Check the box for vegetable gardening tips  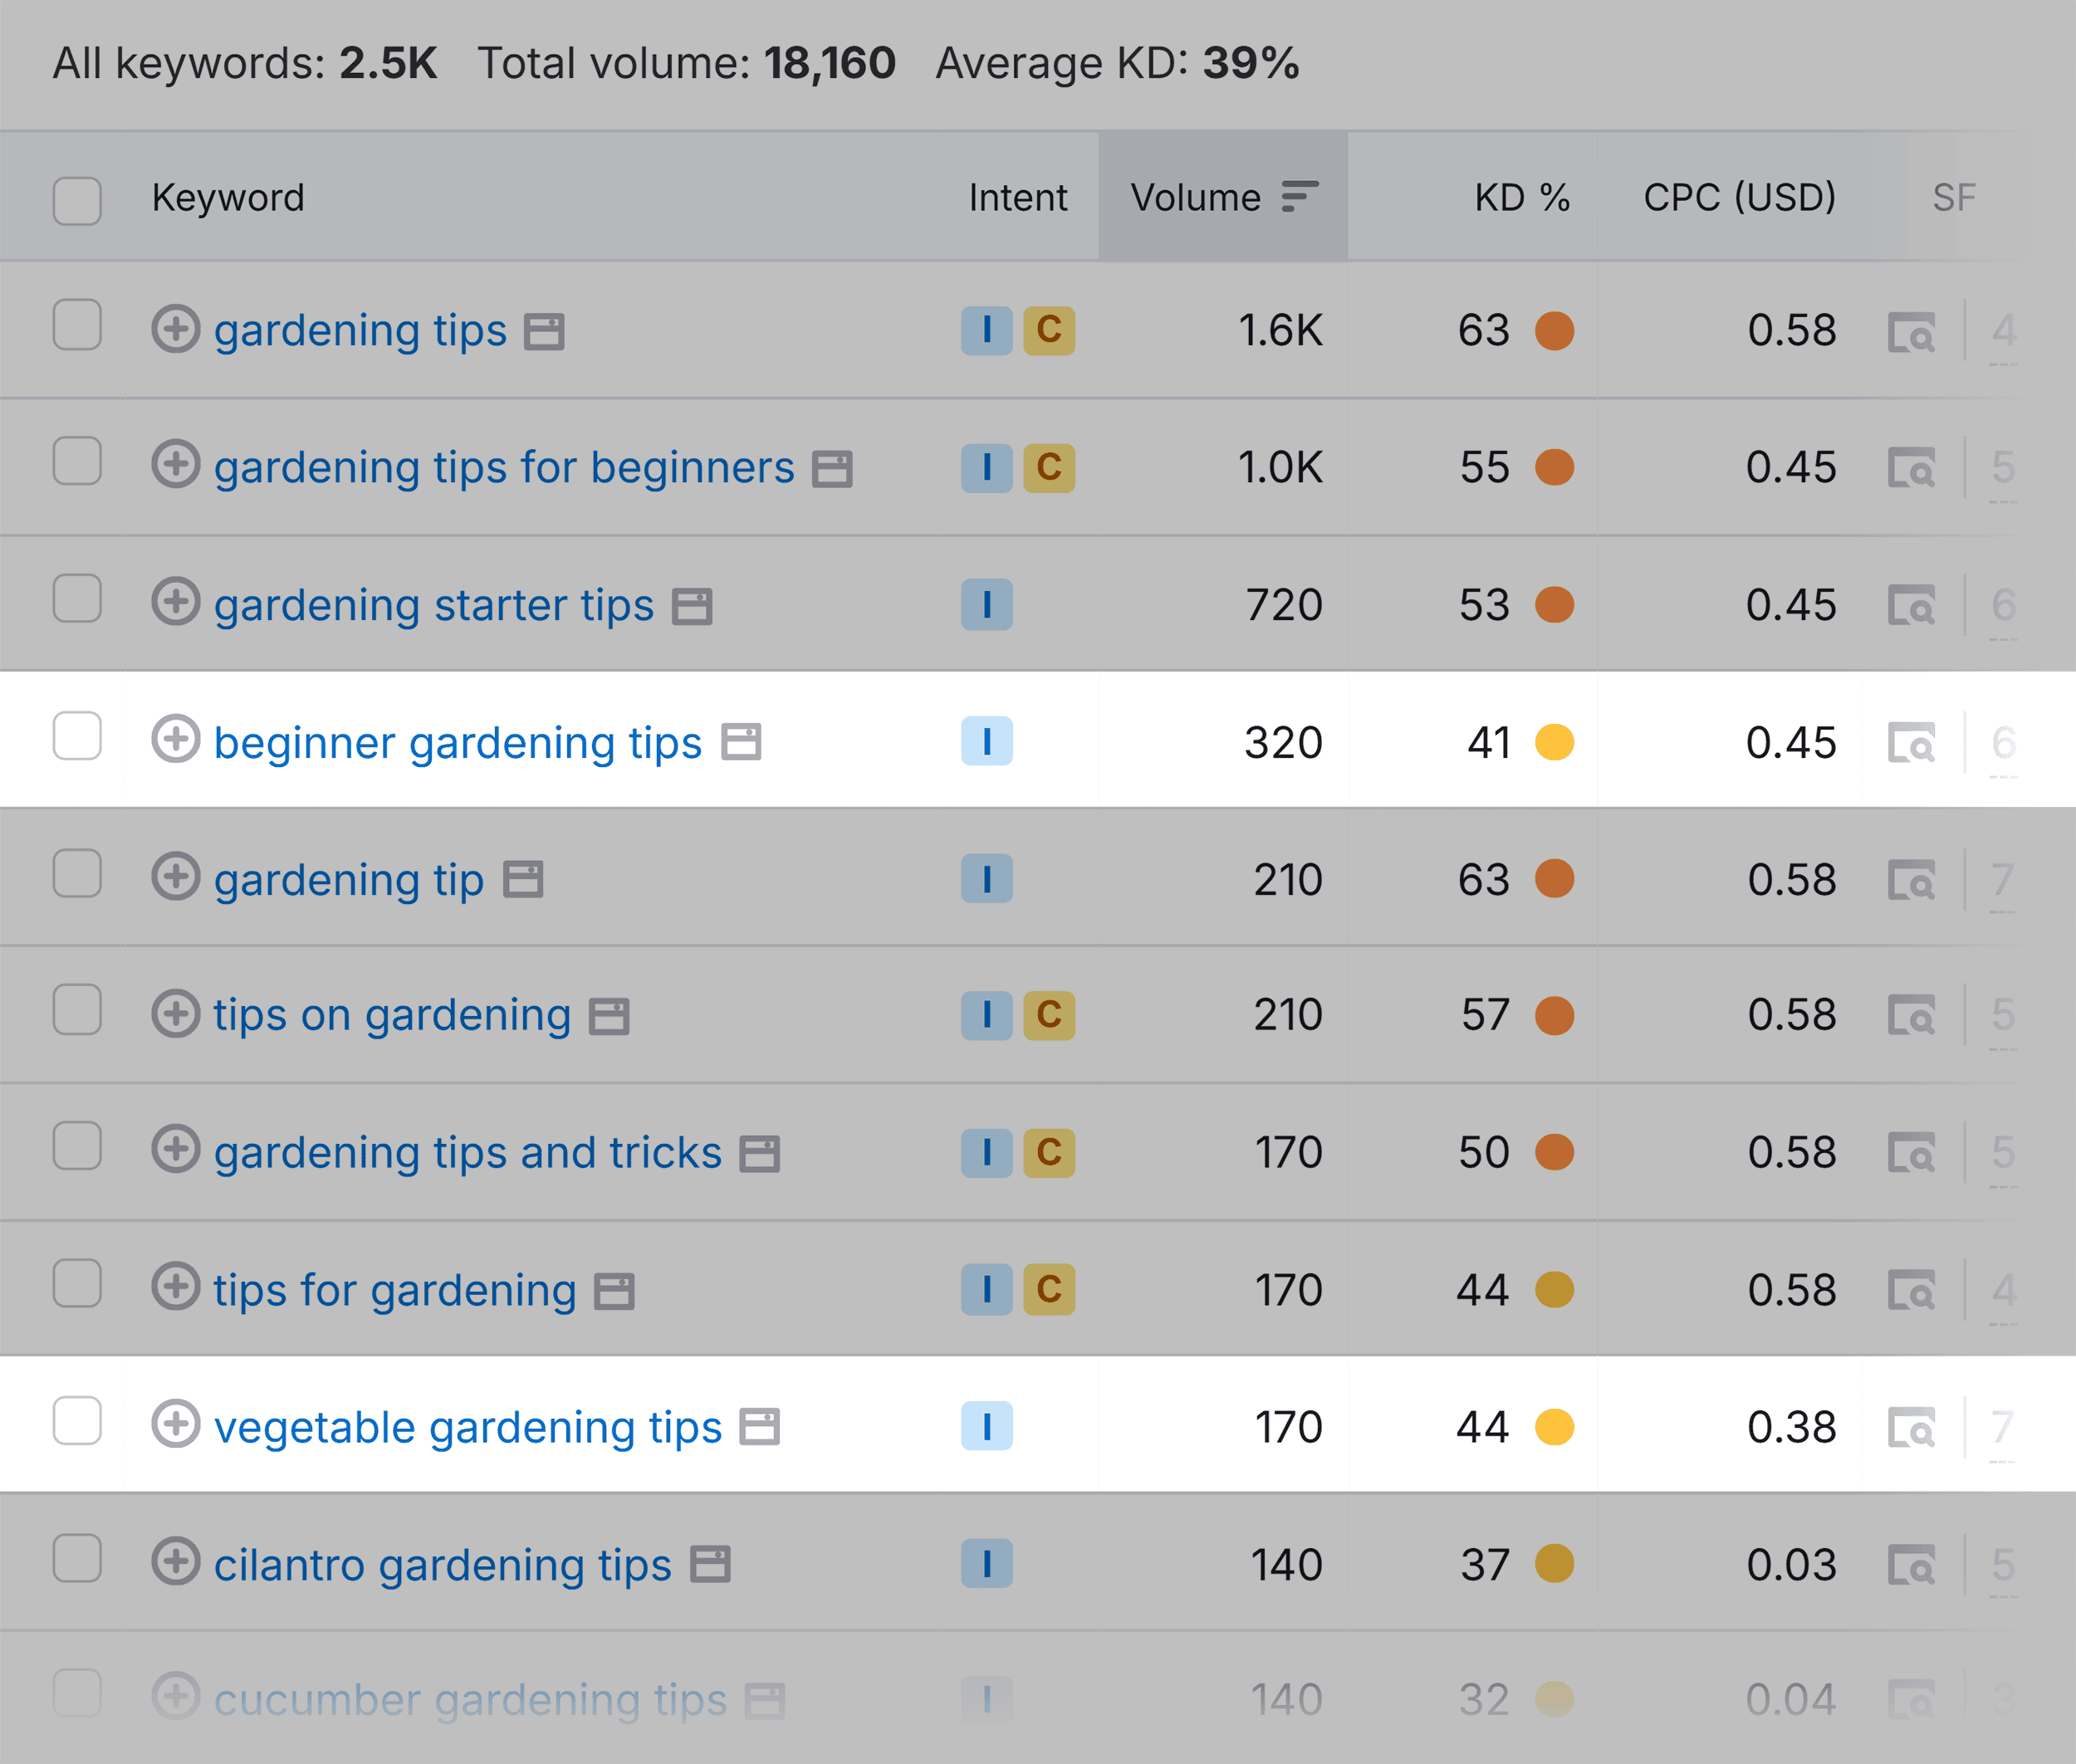point(77,1421)
